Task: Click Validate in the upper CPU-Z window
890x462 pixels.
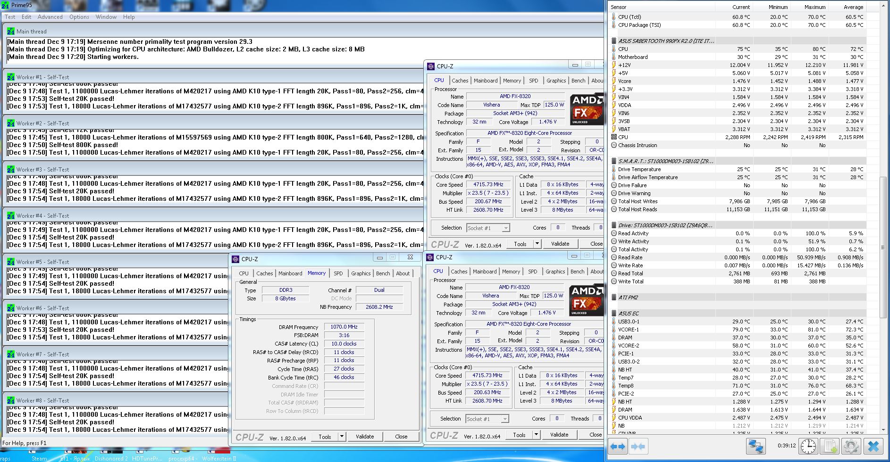Action: coord(560,244)
